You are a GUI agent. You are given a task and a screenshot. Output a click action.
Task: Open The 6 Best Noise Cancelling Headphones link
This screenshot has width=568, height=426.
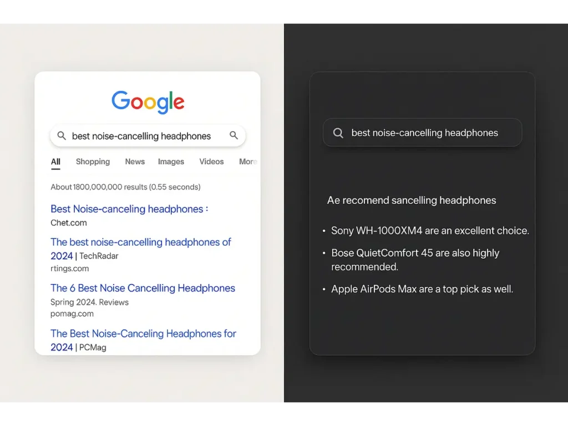coord(143,288)
